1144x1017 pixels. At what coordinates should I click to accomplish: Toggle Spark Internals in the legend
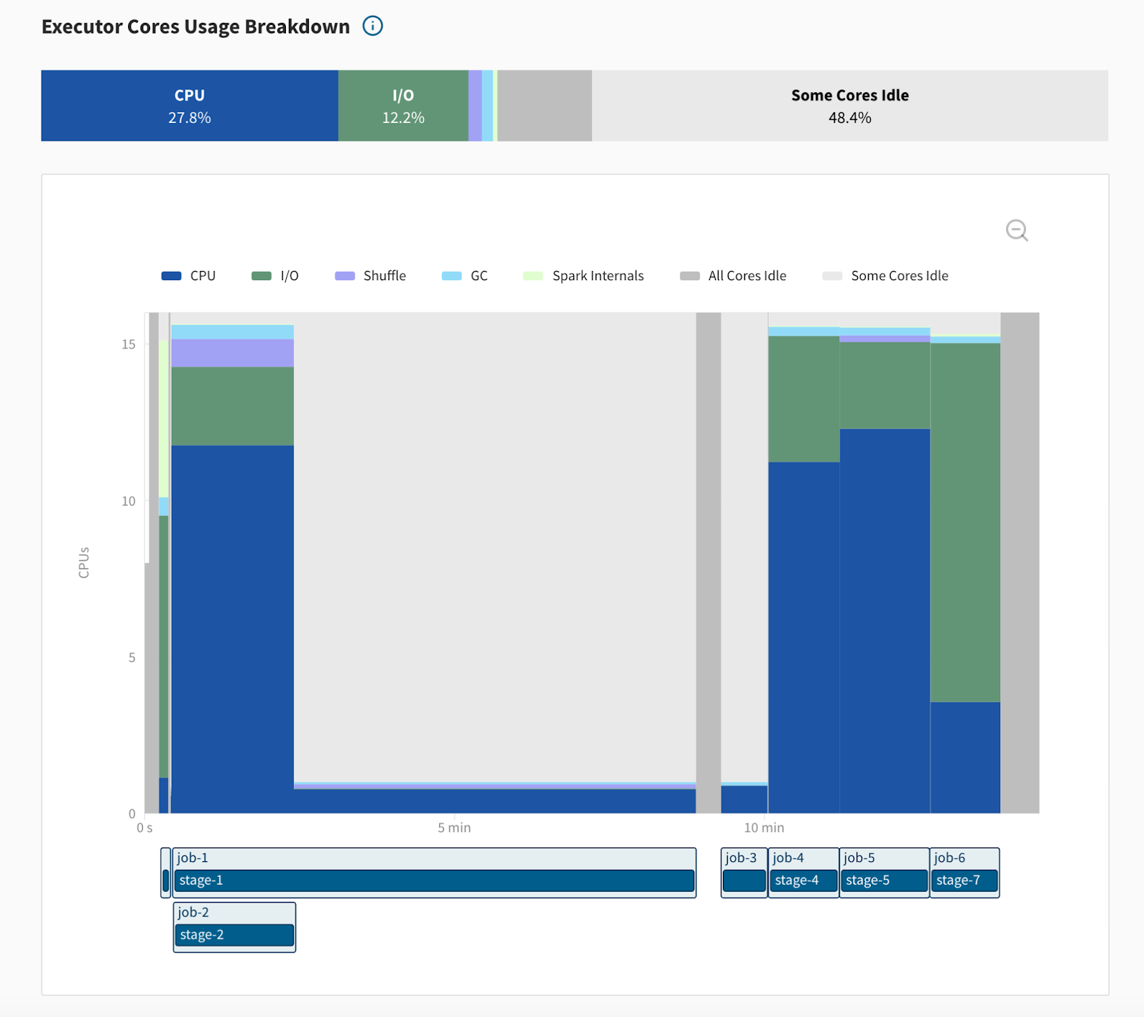coord(583,276)
